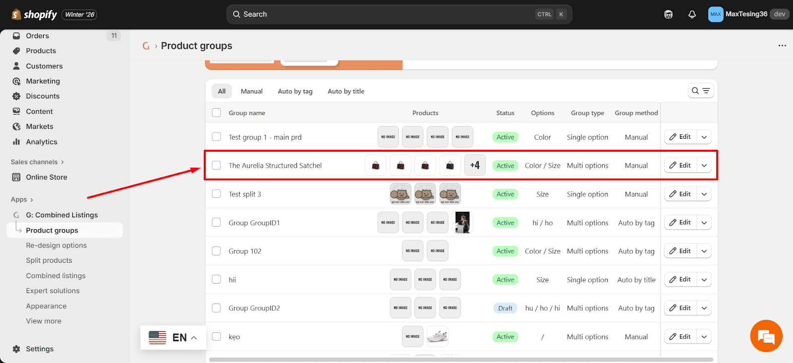This screenshot has width=793, height=363.
Task: Focus the Search field in top bar
Action: pyautogui.click(x=399, y=14)
